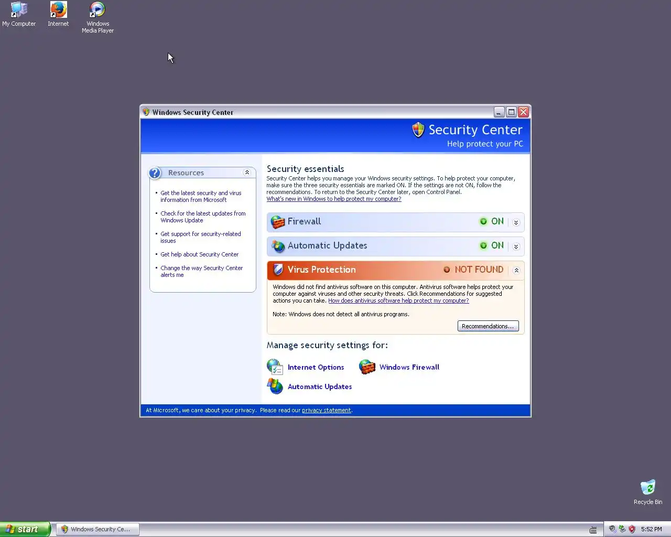The width and height of the screenshot is (671, 537).
Task: Close the Windows Security Center window
Action: (x=523, y=112)
